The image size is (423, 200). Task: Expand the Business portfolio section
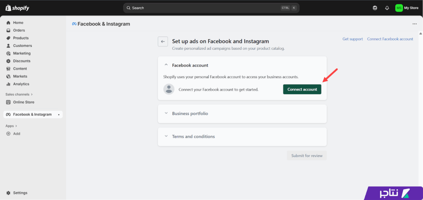click(x=166, y=114)
